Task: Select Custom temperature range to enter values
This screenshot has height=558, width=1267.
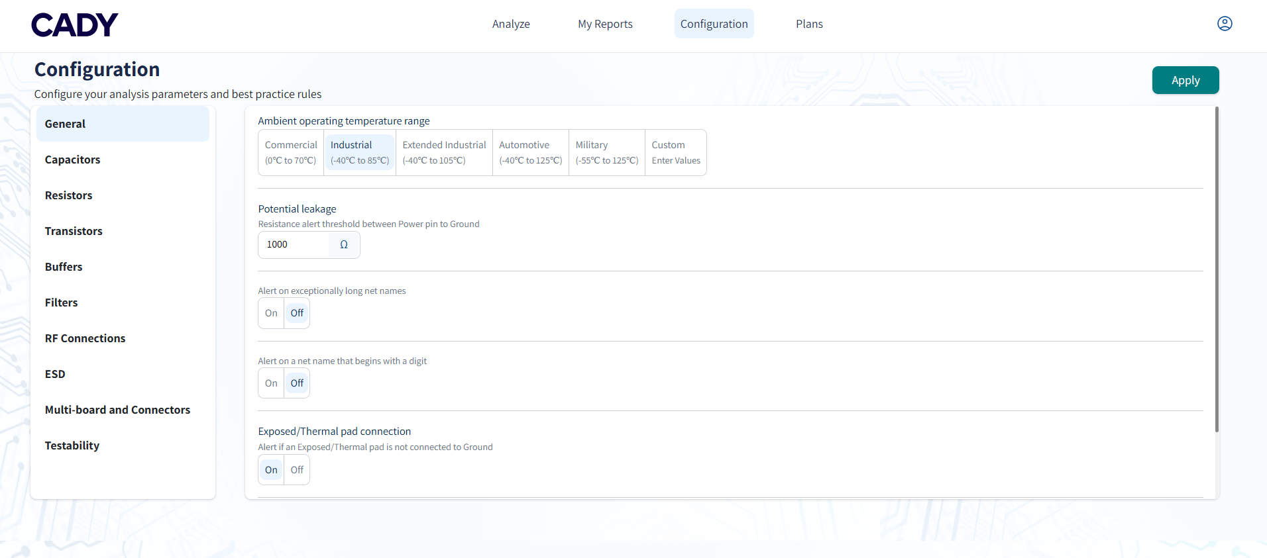Action: [x=675, y=152]
